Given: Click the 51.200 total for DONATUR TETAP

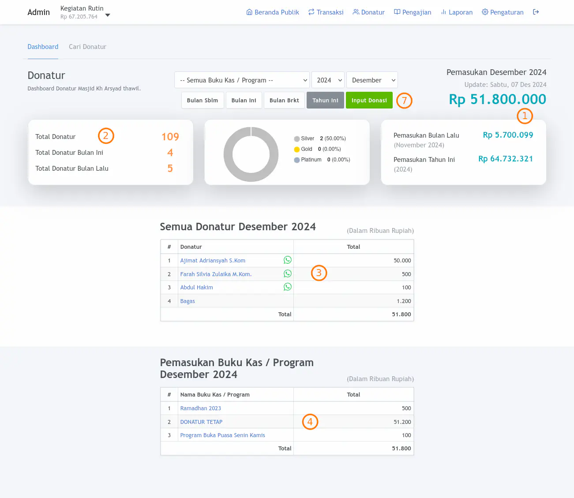Looking at the screenshot, I should [x=402, y=422].
